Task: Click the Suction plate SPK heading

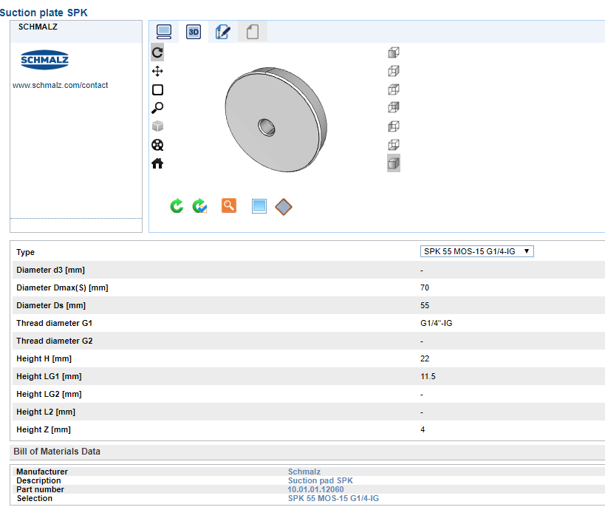Action: pos(44,13)
